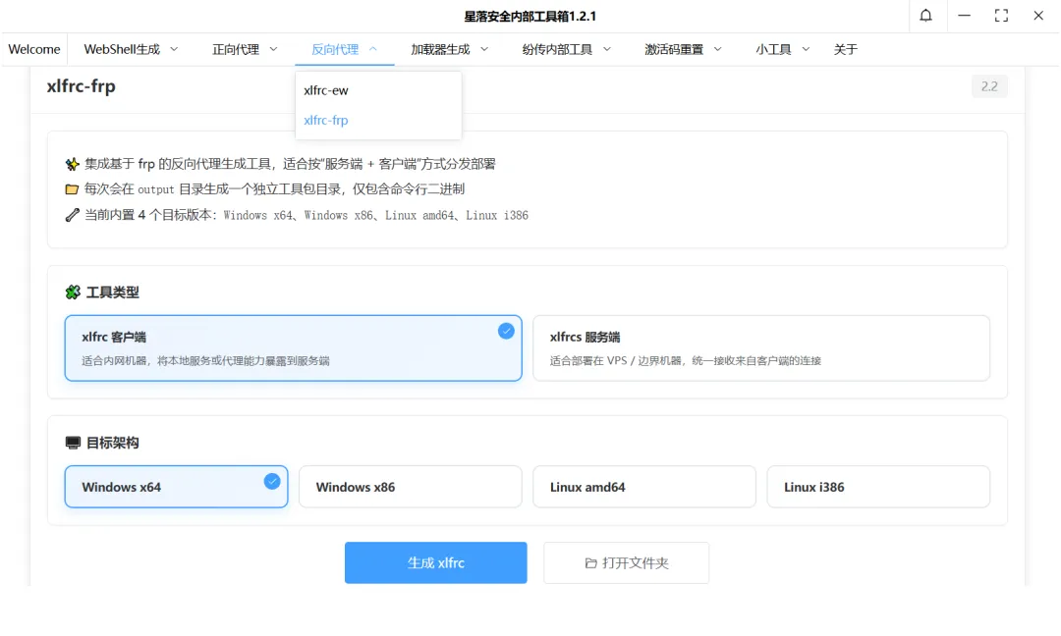The image size is (1061, 636).
Task: Expand the 激活码重置 menu chevron
Action: click(x=718, y=49)
